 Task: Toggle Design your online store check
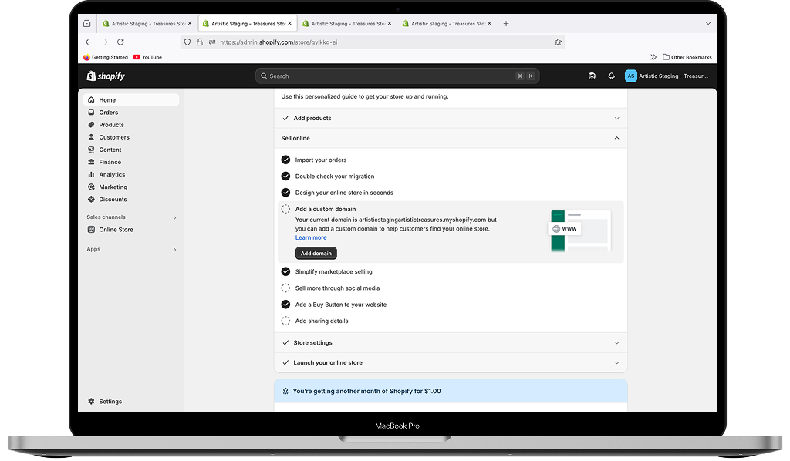click(285, 193)
